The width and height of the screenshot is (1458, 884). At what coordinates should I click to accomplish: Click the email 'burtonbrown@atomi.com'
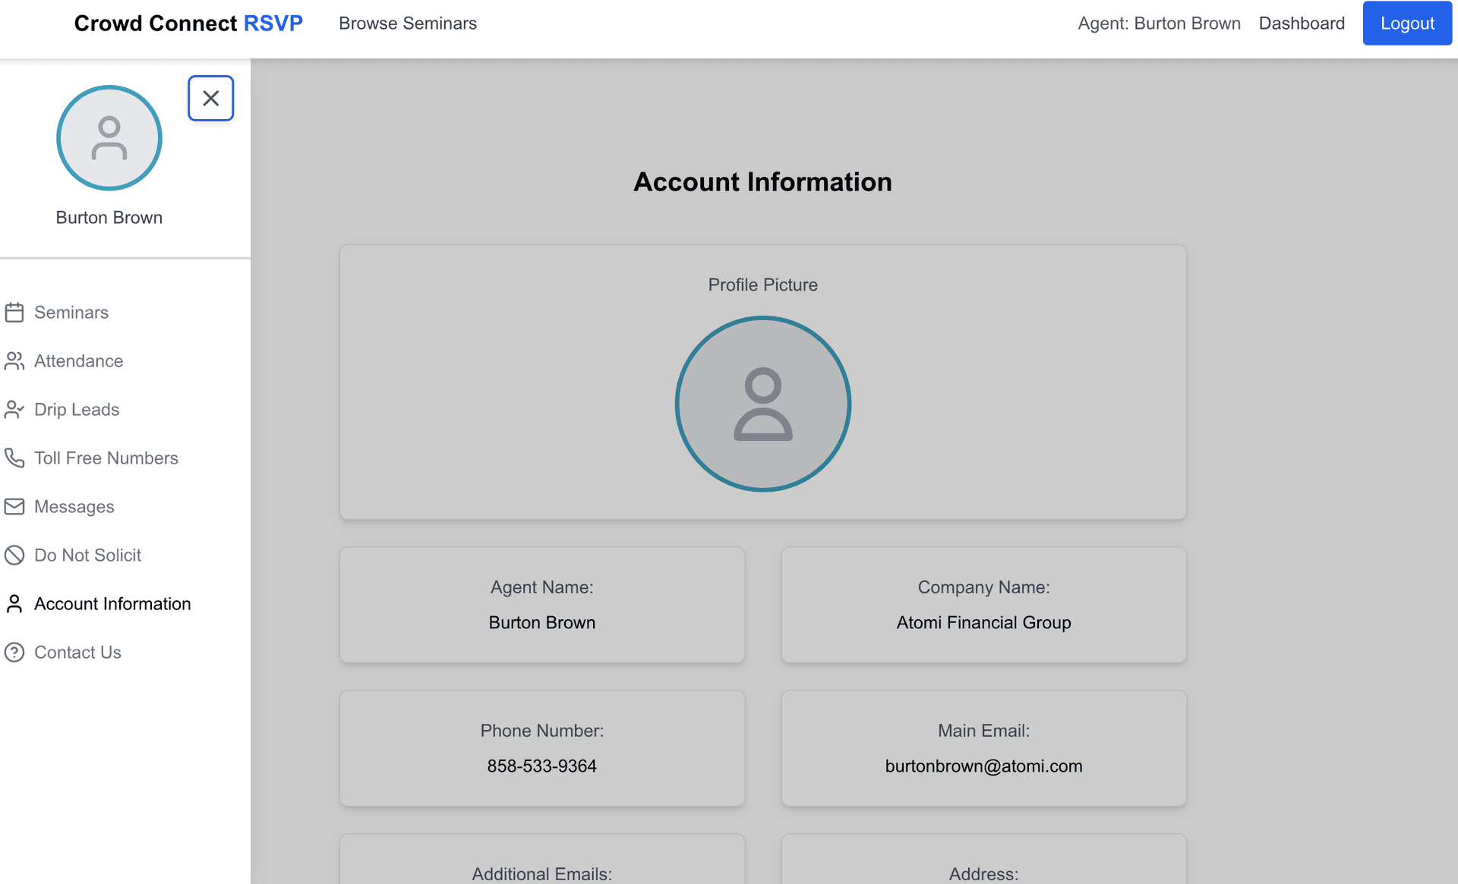[983, 766]
